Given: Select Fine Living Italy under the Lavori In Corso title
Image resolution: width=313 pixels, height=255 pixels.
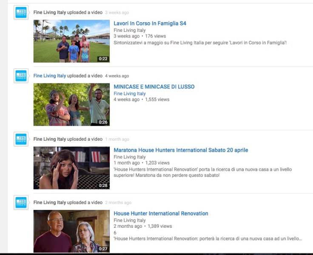Looking at the screenshot, I should [x=130, y=30].
